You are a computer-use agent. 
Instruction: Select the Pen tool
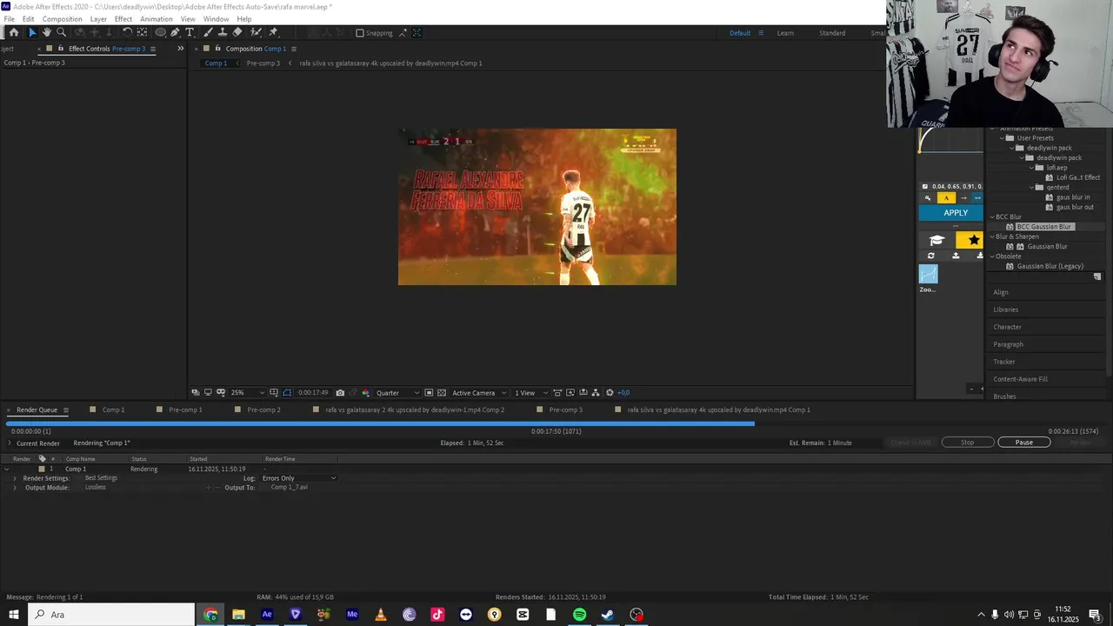pos(175,33)
